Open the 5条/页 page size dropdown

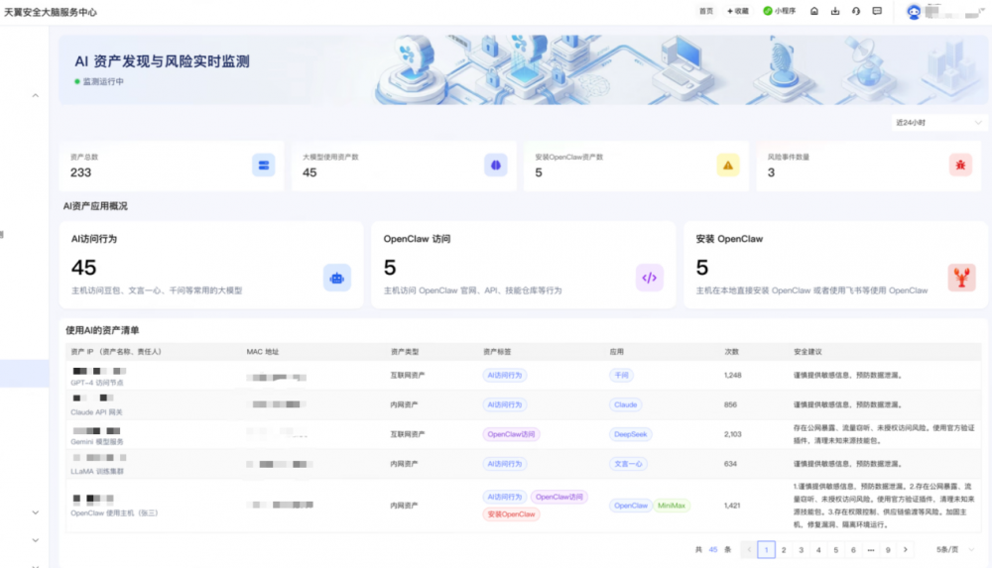956,549
